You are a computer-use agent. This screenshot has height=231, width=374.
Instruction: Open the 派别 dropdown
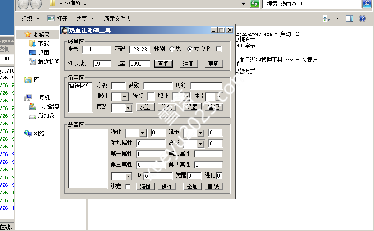pyautogui.click(x=125, y=97)
